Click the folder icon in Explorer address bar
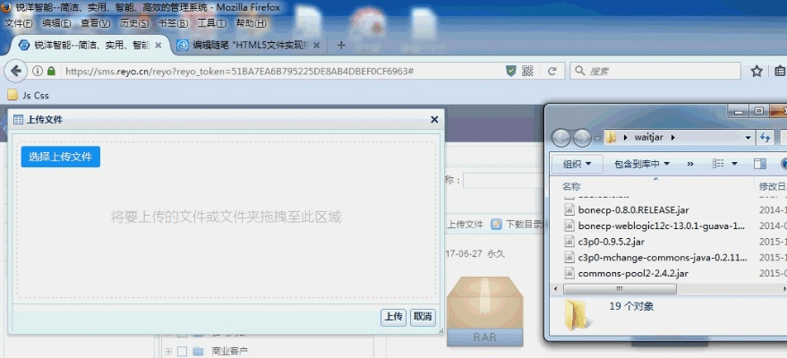This screenshot has height=358, width=787. [x=611, y=137]
